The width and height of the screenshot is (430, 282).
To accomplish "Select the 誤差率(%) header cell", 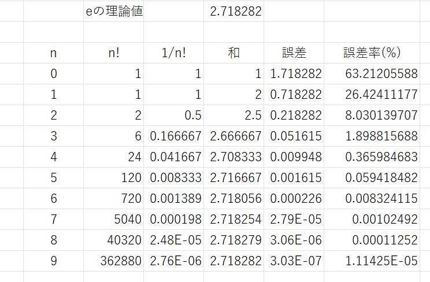I will (372, 53).
